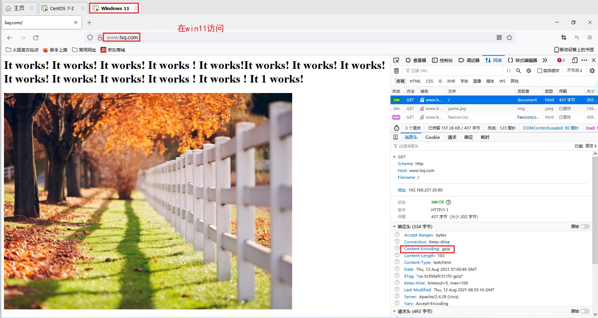Open the 火狐官方站点 bookmarks folder
Viewport: 598px width, 318px height.
click(x=22, y=50)
